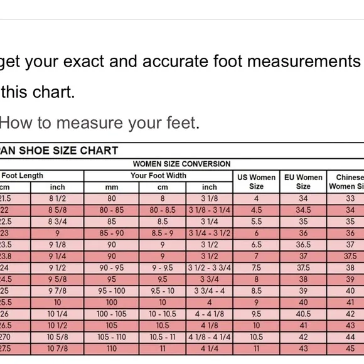Click US women size 10.5 cell
Screen dimensions: 364x364
pyautogui.click(x=256, y=337)
